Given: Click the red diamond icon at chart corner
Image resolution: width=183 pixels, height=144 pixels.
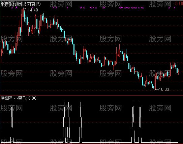Looking at the screenshot, I should (x=176, y=3).
